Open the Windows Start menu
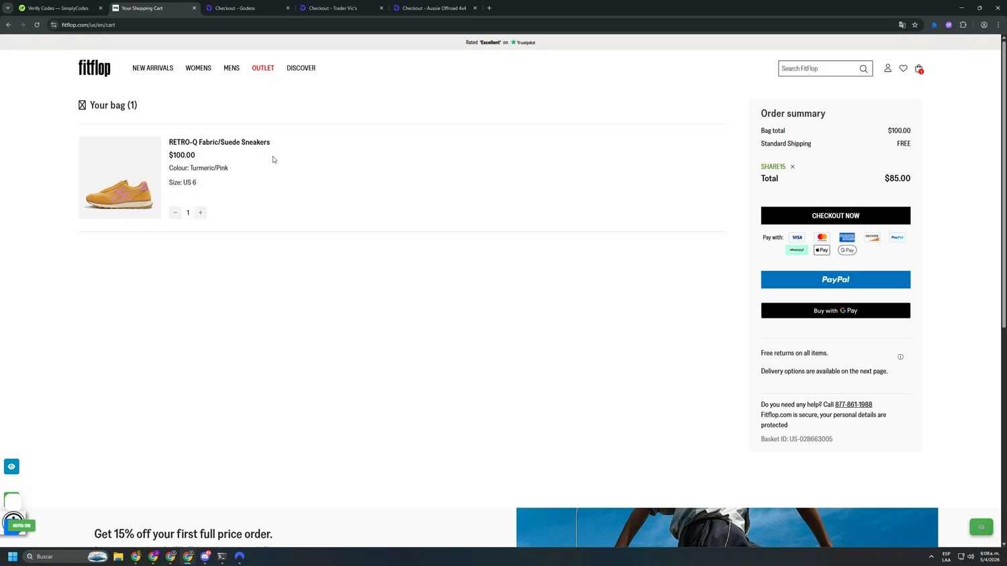 coord(12,557)
